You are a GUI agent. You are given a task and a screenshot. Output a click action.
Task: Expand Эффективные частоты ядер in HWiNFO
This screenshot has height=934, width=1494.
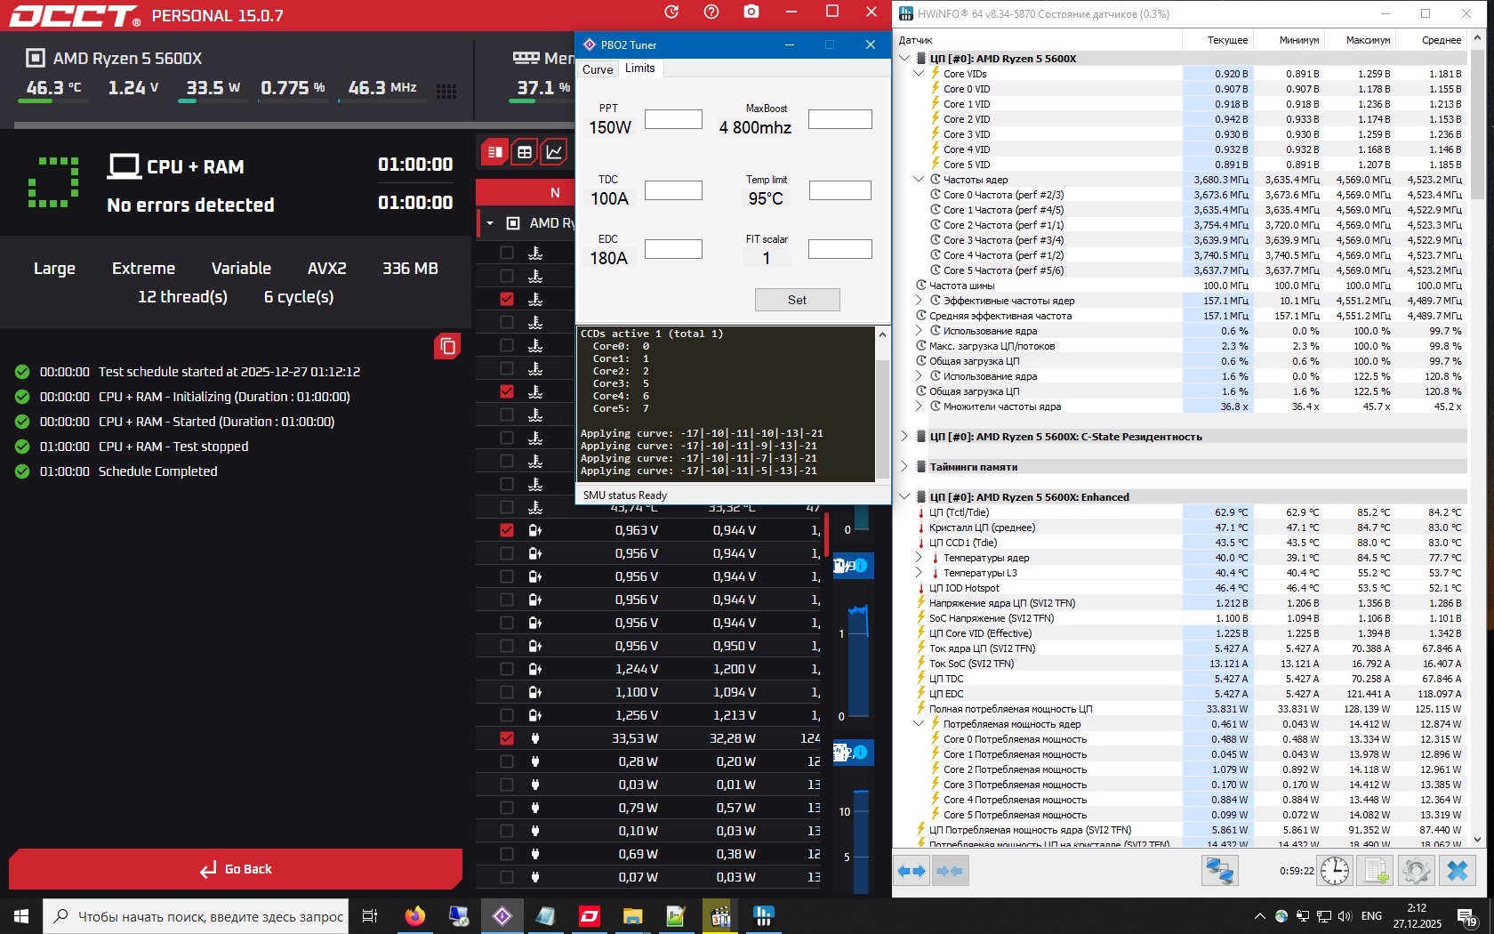tap(920, 301)
